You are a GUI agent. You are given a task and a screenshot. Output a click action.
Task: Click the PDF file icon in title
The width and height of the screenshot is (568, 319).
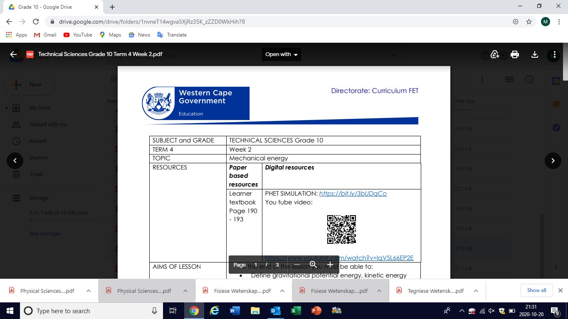(x=30, y=54)
